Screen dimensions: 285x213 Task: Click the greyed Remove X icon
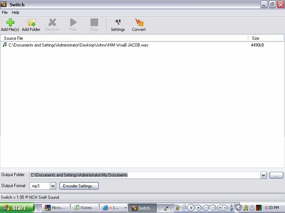[52, 22]
